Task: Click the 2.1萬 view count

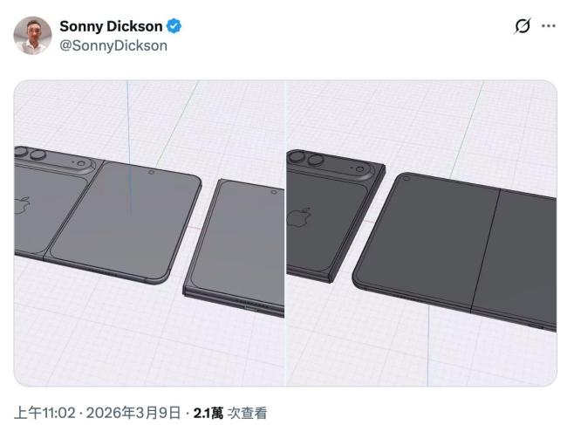Action: click(208, 413)
